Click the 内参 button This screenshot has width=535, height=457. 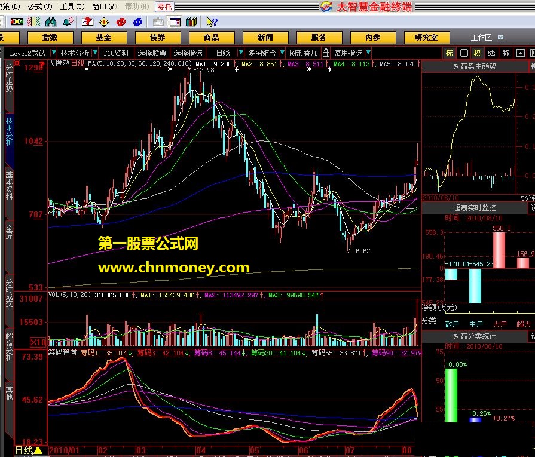[x=373, y=37]
